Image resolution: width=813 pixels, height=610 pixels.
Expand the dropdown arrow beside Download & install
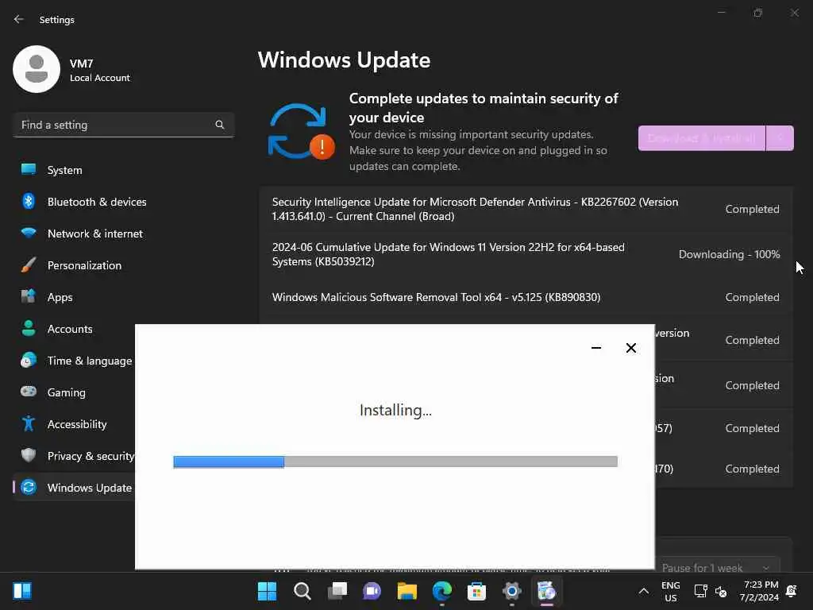click(x=780, y=138)
